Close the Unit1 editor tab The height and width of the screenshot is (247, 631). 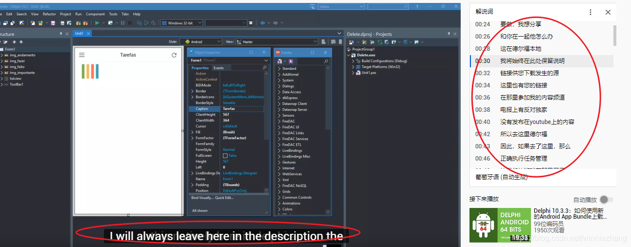[88, 33]
